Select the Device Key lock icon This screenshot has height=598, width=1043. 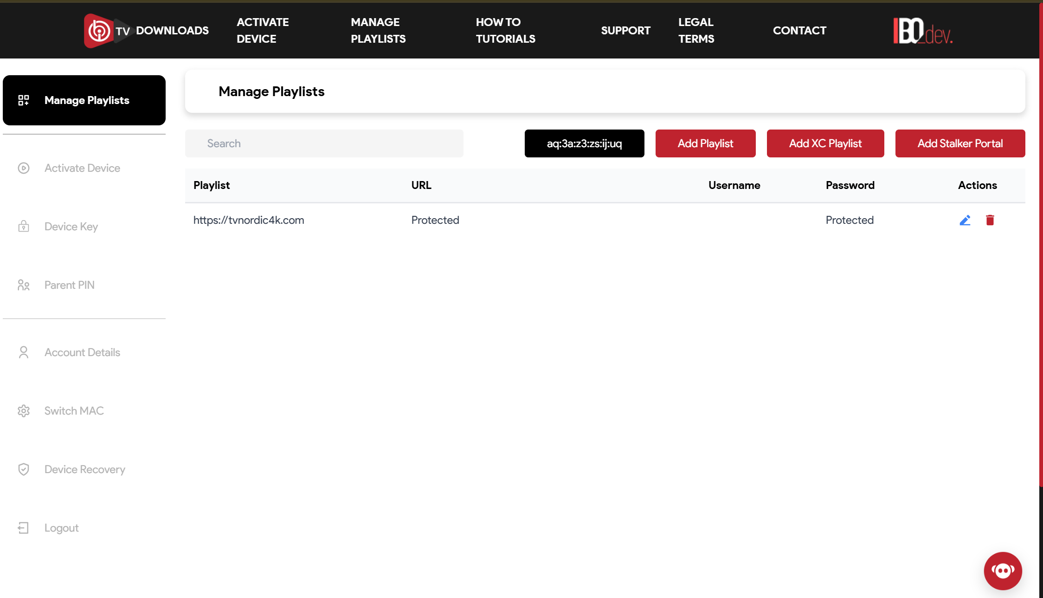pyautogui.click(x=24, y=227)
